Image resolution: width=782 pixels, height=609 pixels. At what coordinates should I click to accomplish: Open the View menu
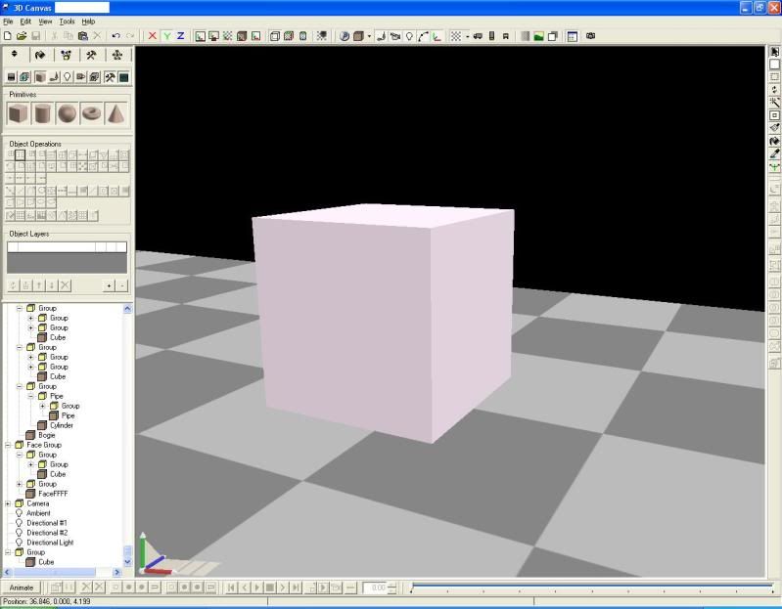(45, 21)
